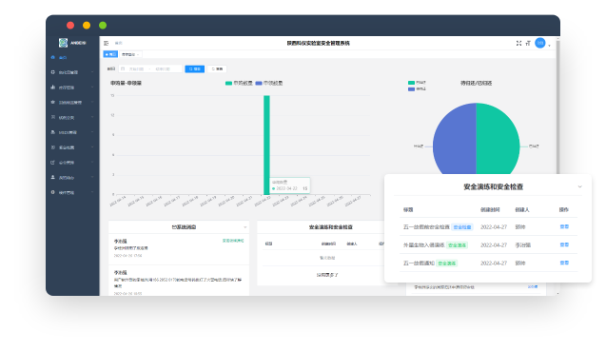This screenshot has height=351, width=606.
Task: Click the blue search button beside the date range
Action: [x=194, y=68]
